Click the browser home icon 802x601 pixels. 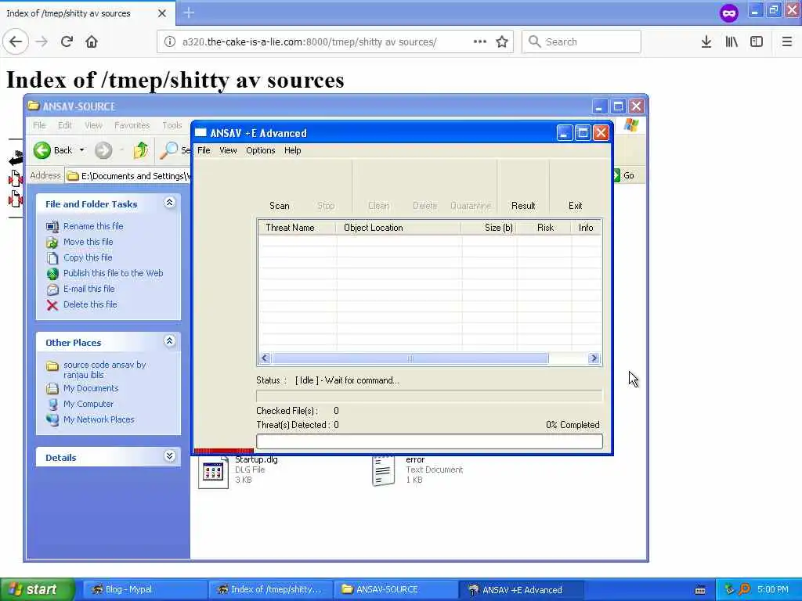92,41
